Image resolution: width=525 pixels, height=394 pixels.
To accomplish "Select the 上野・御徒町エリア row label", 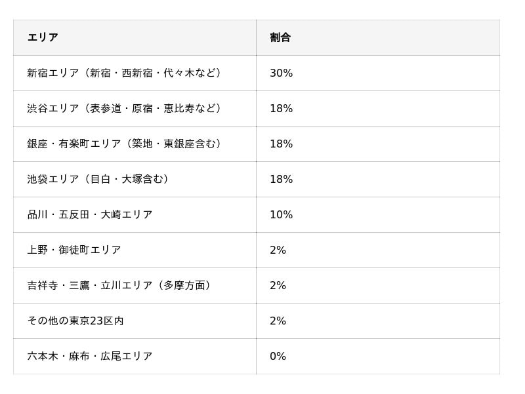I will point(74,250).
